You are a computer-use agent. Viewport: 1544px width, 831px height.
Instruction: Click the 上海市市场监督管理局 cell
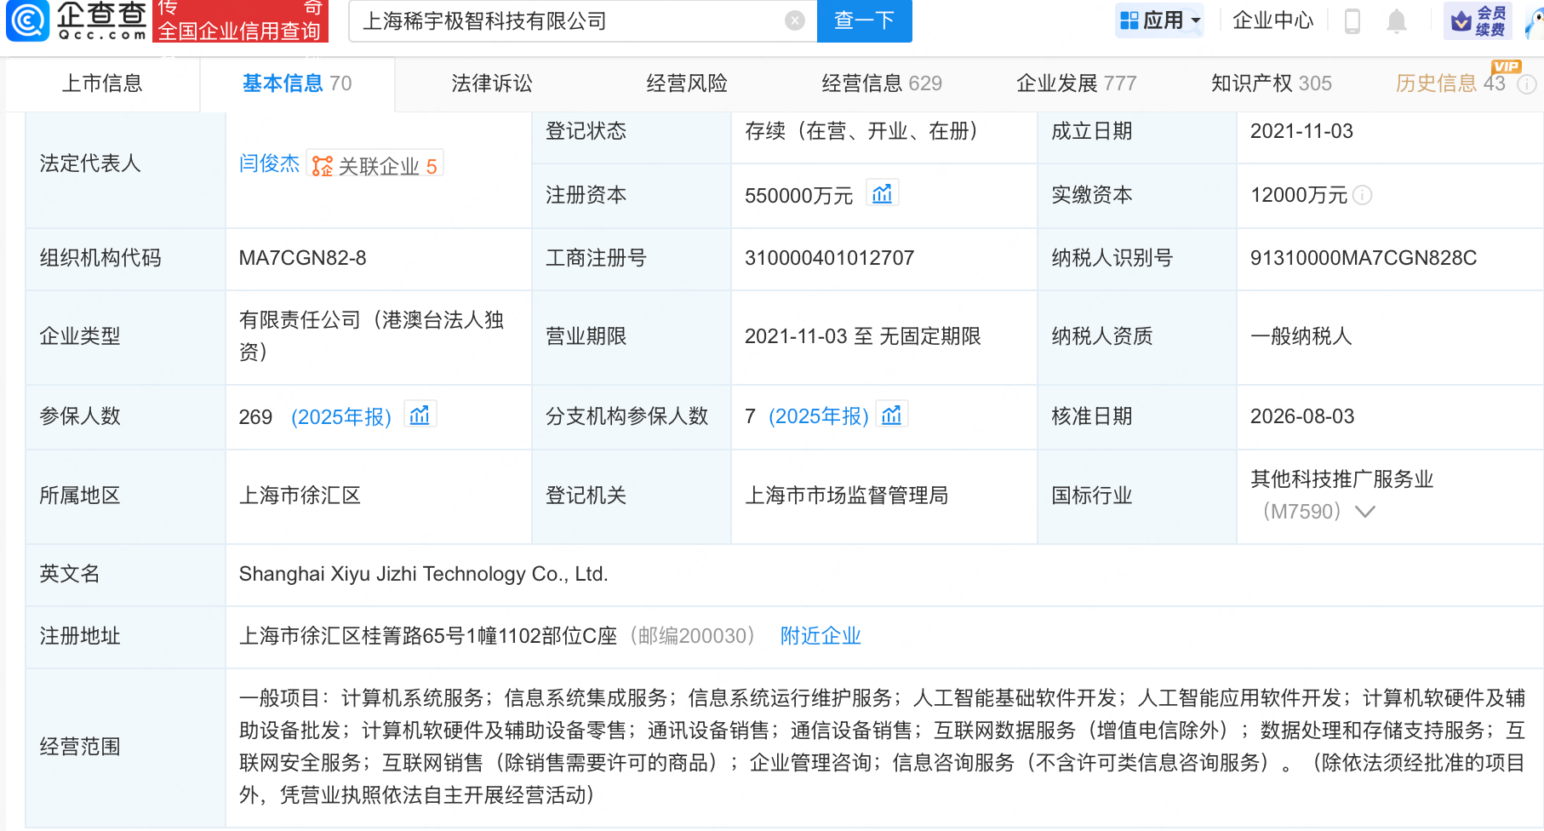[x=847, y=496]
